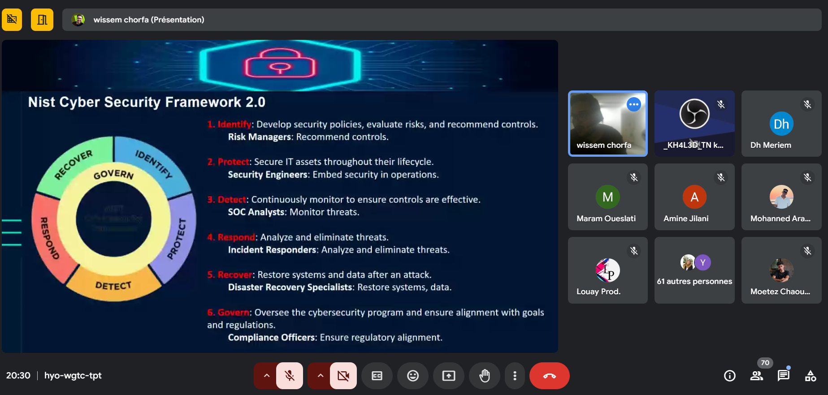Click the DETECT segment of the wheel diagram
Viewport: 828px width, 395px height.
[113, 285]
